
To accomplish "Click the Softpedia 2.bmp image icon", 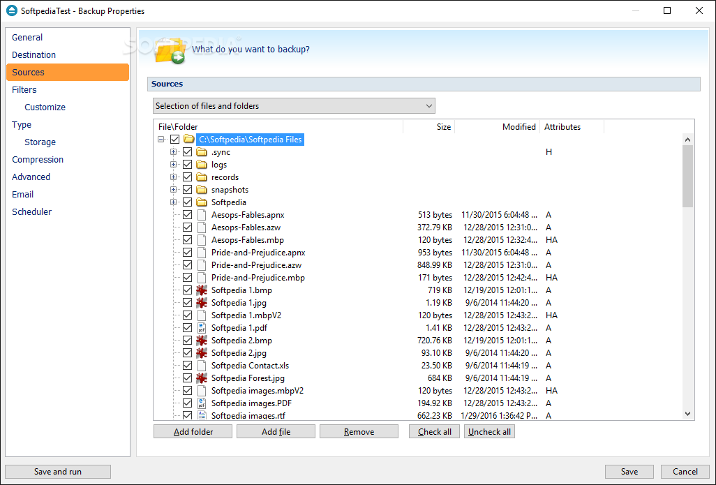I will 202,341.
